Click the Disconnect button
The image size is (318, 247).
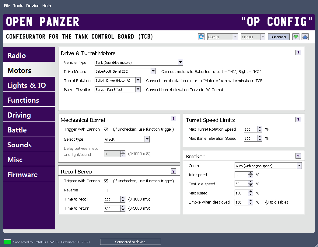click(278, 37)
